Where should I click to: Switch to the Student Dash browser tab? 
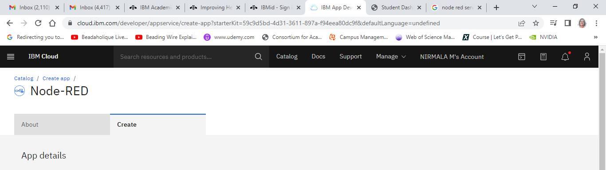click(x=396, y=8)
